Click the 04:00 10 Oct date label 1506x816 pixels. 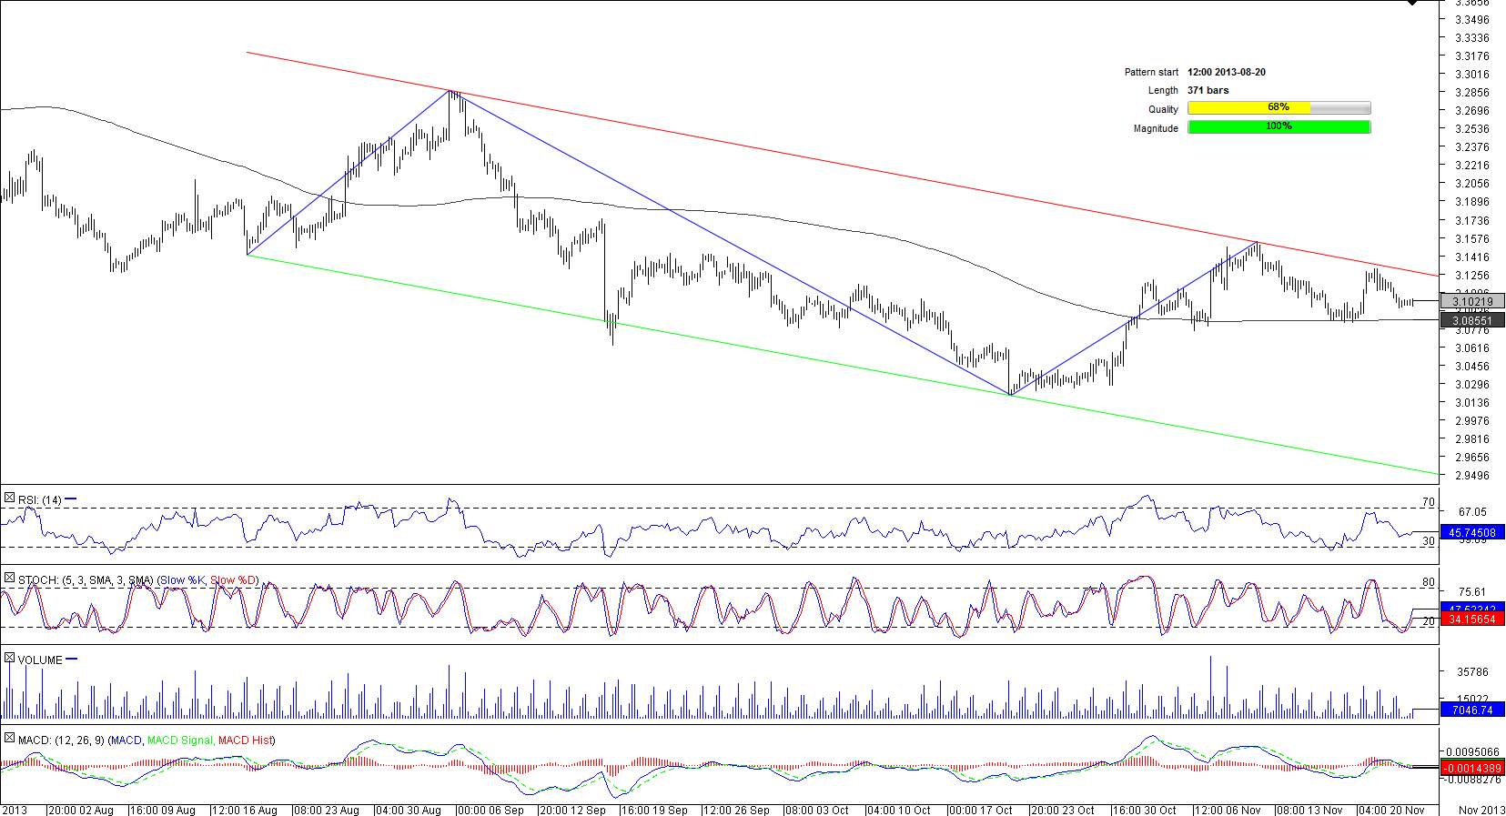[x=899, y=810]
